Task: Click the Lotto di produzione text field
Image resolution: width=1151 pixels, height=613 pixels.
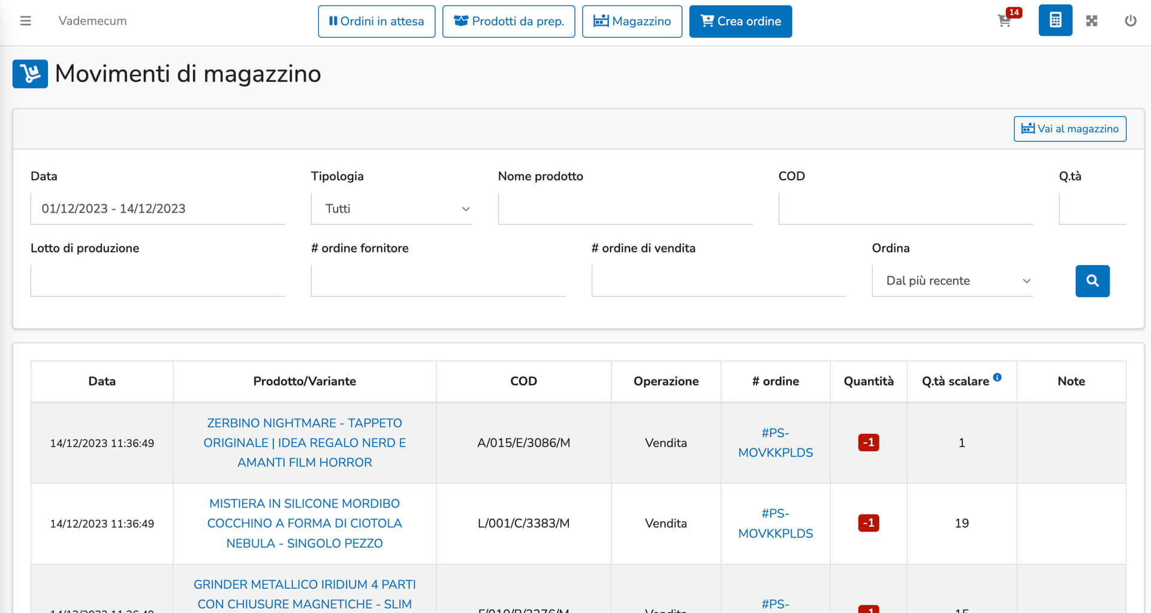Action: coord(157,281)
